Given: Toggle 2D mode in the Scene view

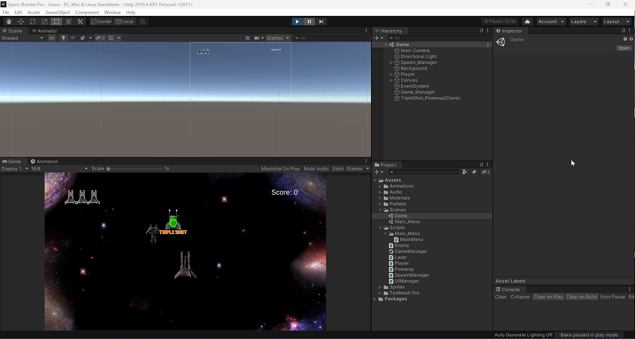Looking at the screenshot, I should 52,37.
